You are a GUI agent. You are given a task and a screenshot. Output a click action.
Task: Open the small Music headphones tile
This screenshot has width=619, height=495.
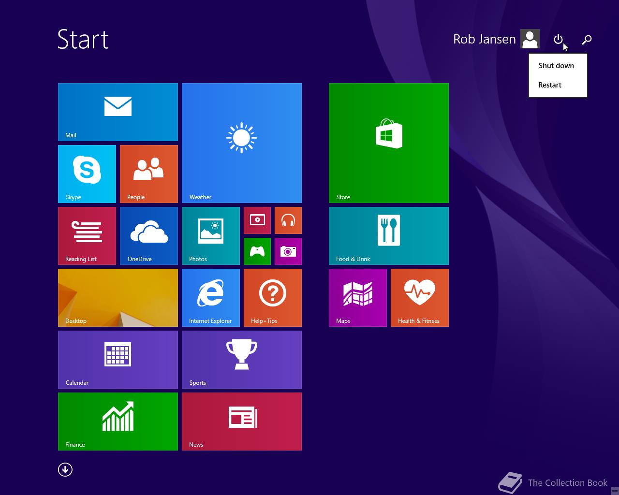click(288, 220)
